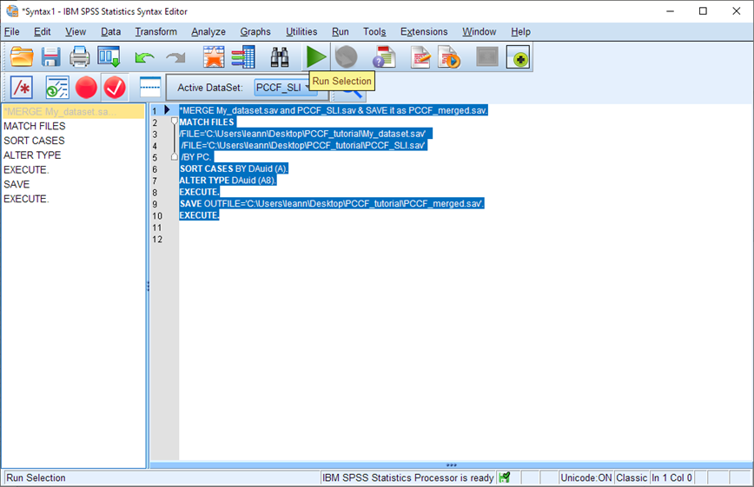The width and height of the screenshot is (754, 487).
Task: Click the green plus add-window icon
Action: [x=518, y=56]
